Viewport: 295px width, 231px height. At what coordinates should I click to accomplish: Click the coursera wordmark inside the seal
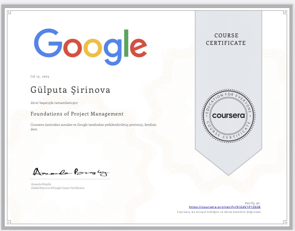[x=228, y=115]
